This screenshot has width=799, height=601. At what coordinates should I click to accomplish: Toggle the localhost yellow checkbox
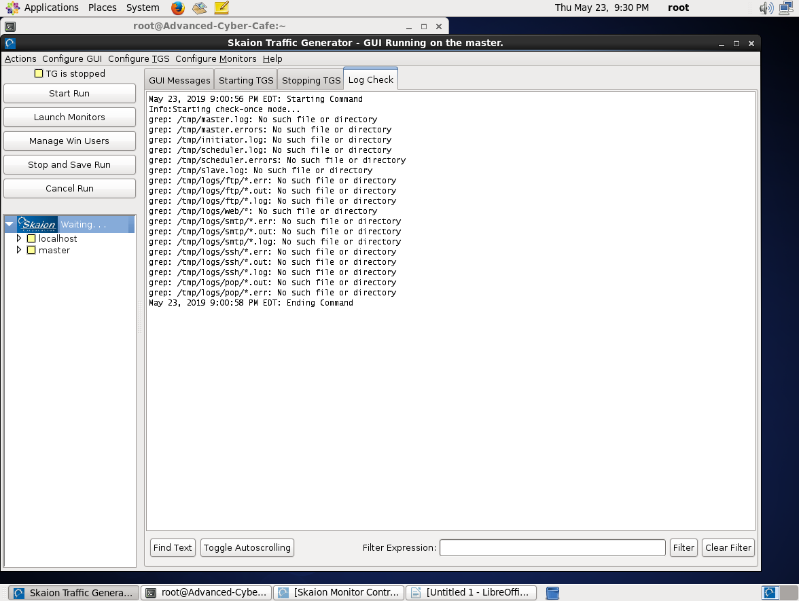(x=31, y=238)
